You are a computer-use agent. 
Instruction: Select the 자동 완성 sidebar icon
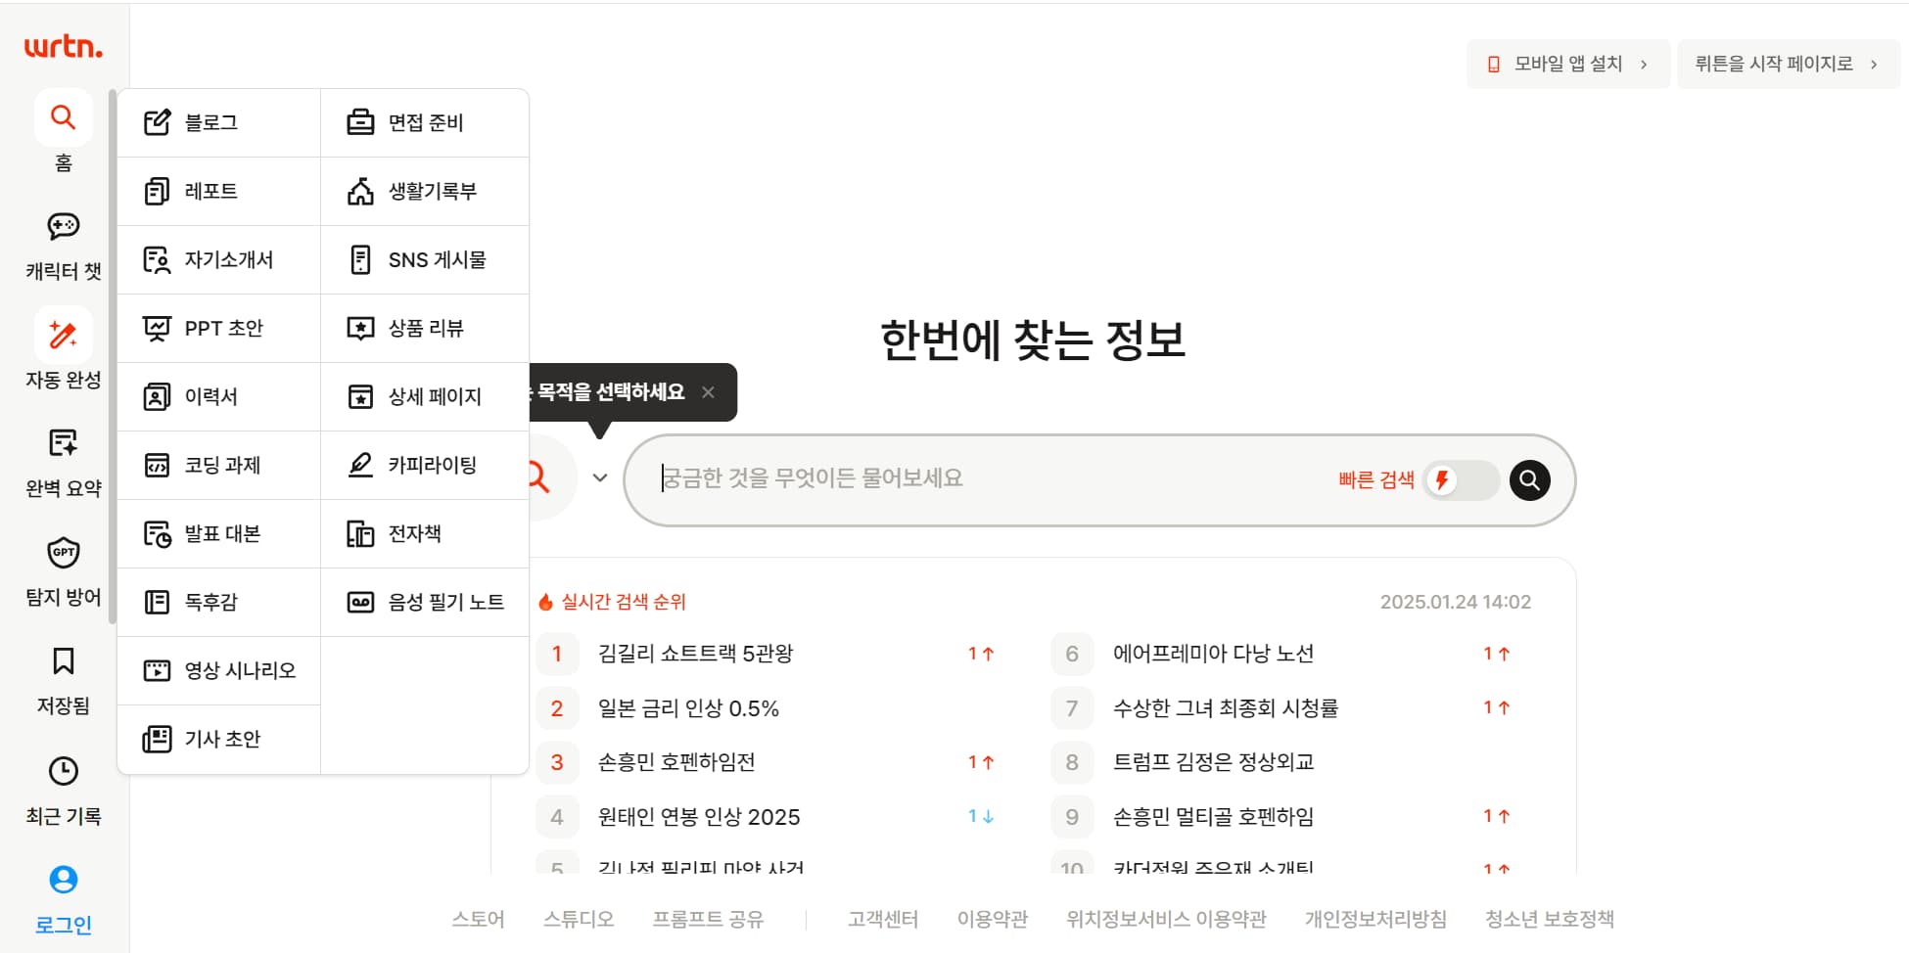click(63, 335)
